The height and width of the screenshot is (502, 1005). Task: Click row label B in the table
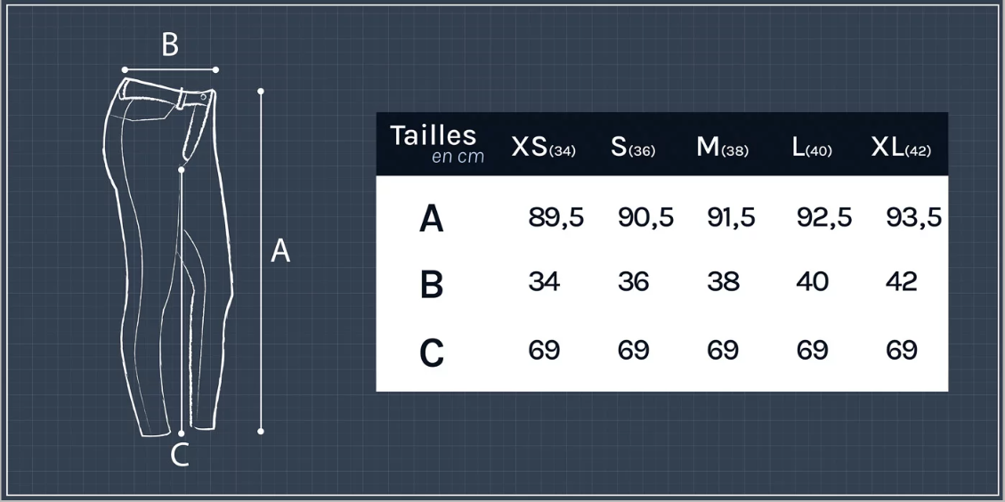pos(432,285)
